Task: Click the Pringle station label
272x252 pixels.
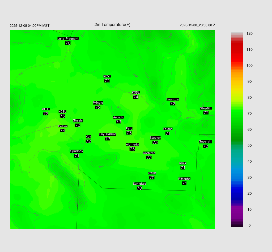Action: (x=98, y=103)
